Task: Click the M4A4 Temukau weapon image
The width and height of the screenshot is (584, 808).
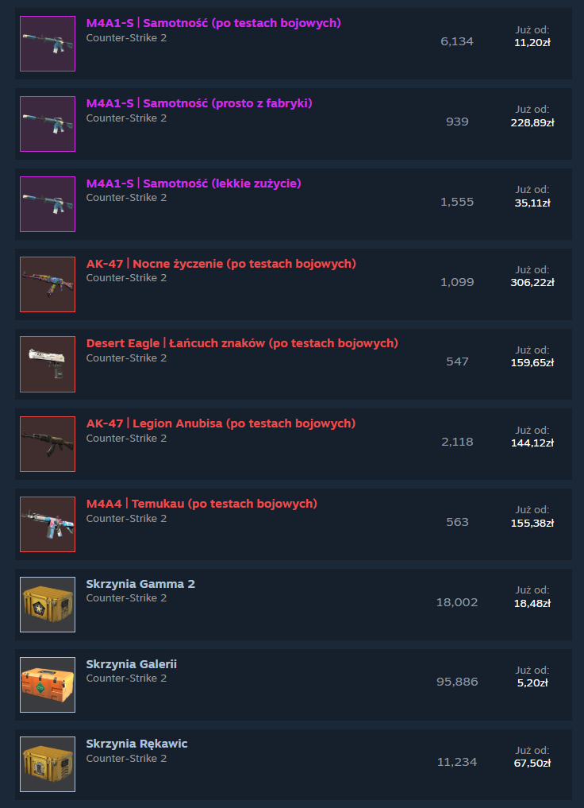Action: click(48, 524)
